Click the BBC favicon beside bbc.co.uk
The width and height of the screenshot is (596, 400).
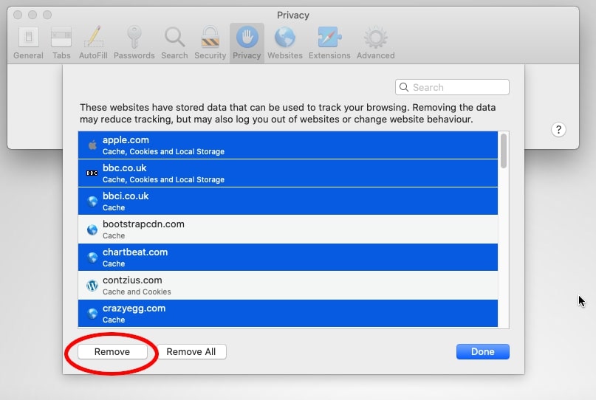click(x=92, y=173)
